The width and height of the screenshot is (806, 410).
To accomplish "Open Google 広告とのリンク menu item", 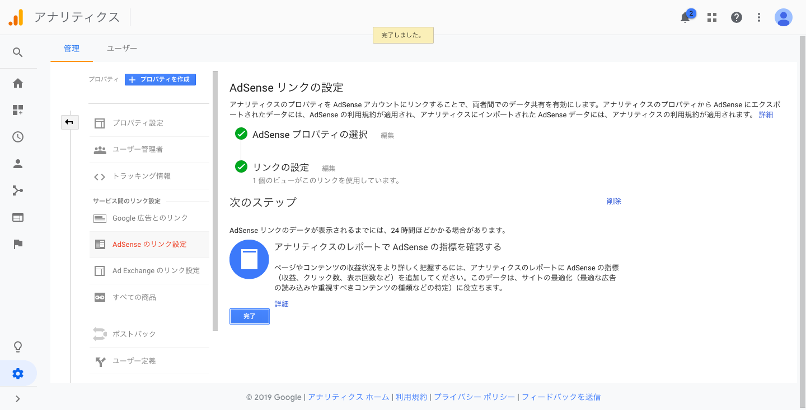I will (x=149, y=218).
